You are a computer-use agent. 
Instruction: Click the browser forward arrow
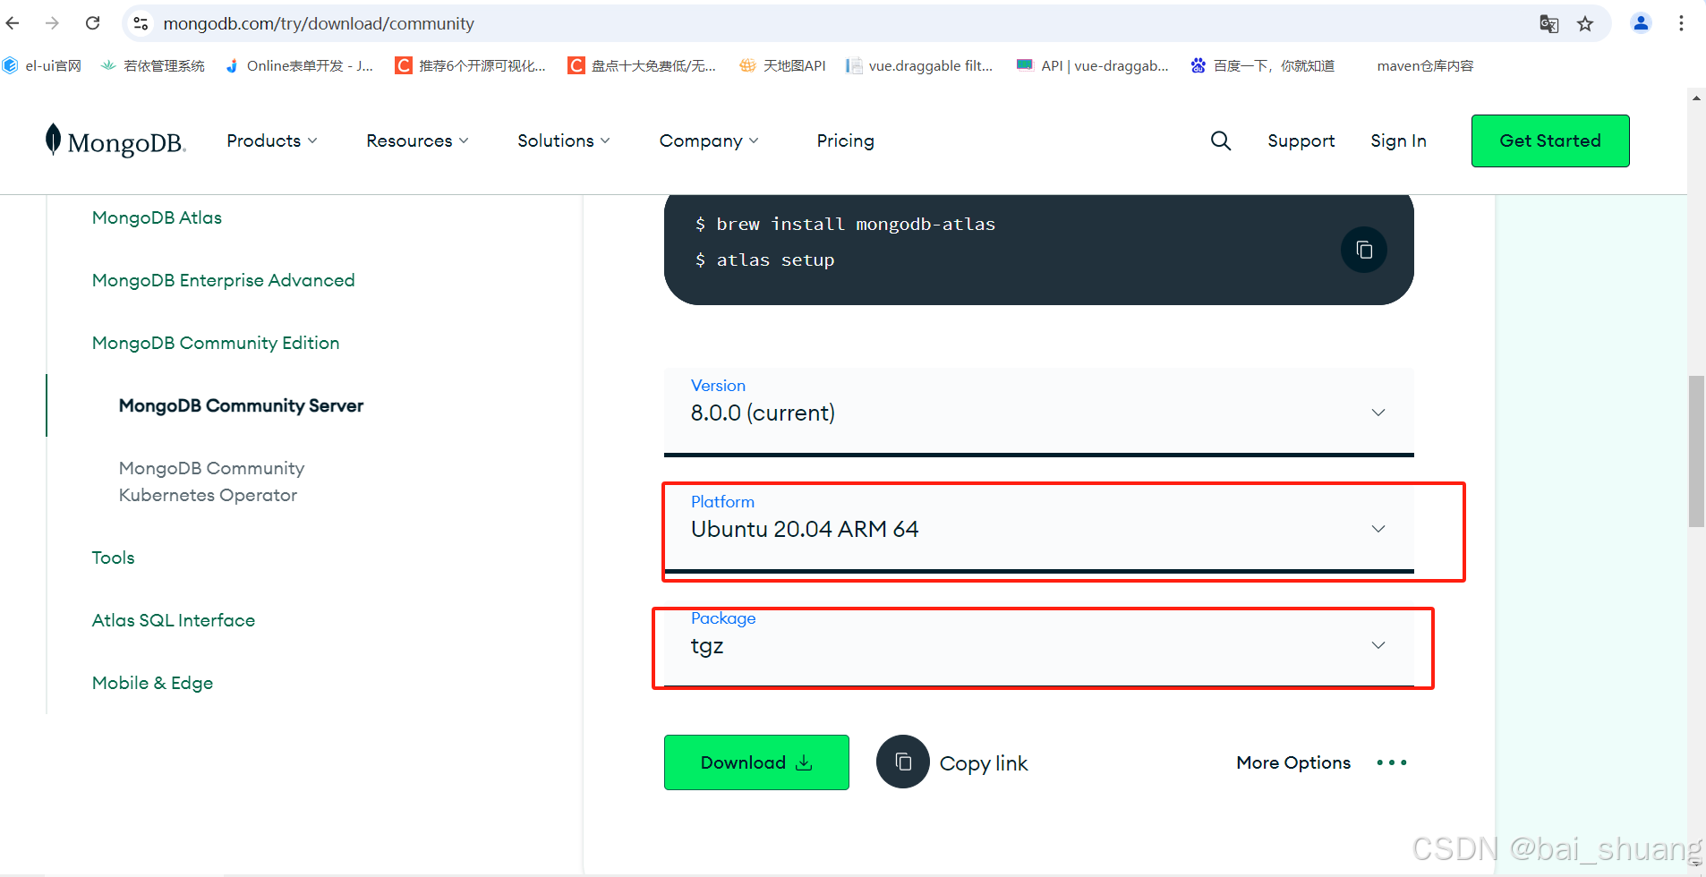pyautogui.click(x=52, y=23)
